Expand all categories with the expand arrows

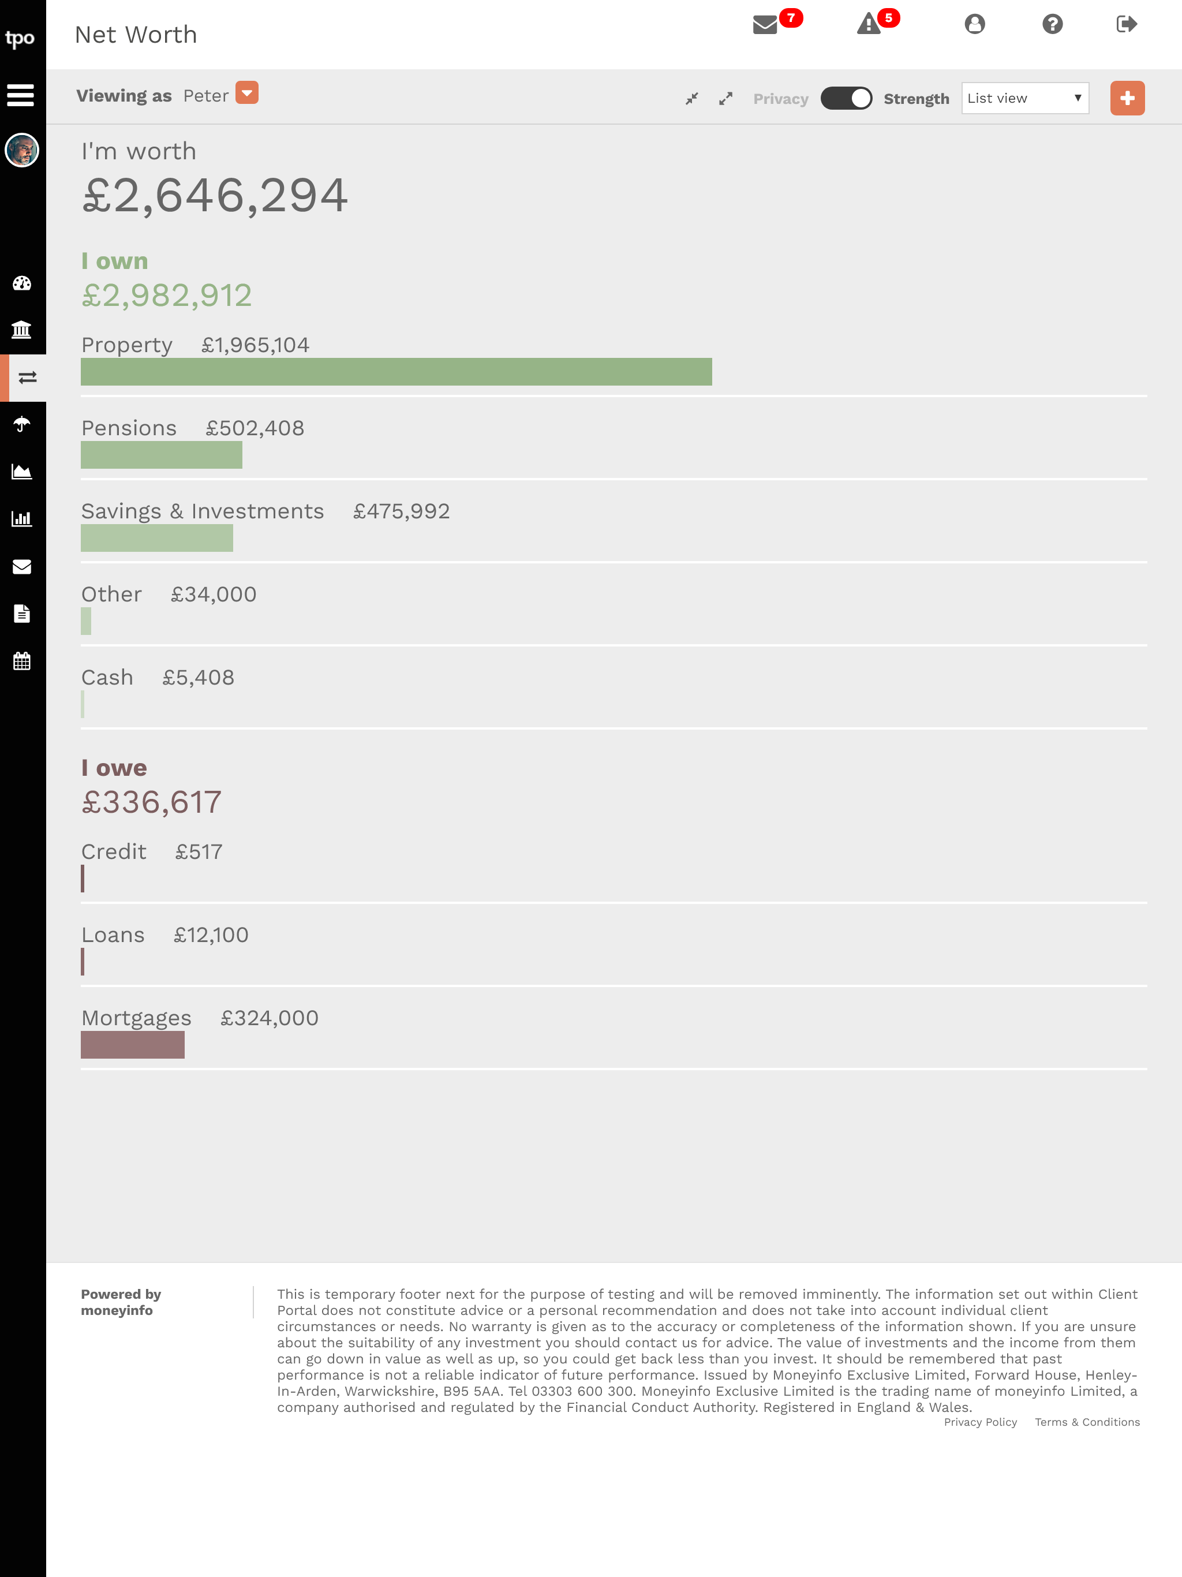click(x=725, y=99)
